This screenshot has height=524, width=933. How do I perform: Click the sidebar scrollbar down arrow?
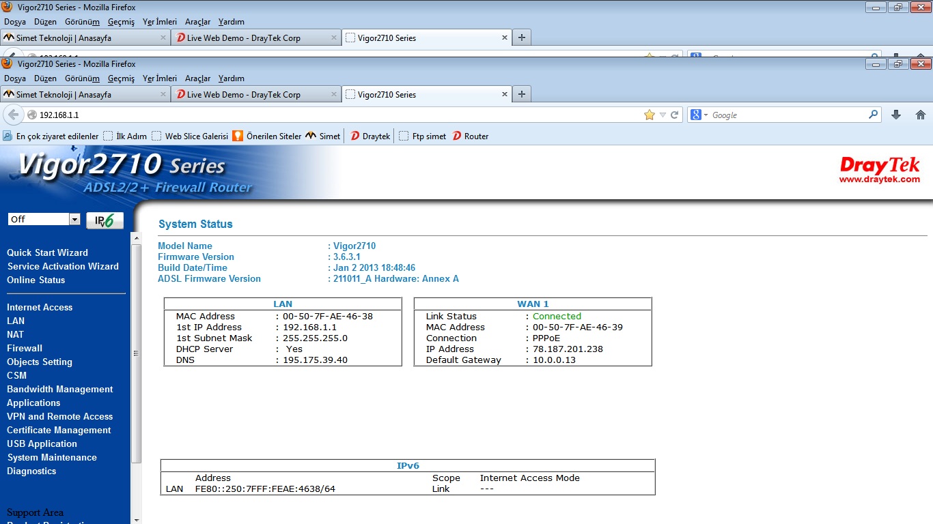(x=135, y=519)
